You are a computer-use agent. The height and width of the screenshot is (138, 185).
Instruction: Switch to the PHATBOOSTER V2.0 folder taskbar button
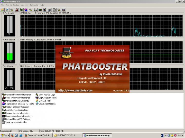(x=67, y=135)
